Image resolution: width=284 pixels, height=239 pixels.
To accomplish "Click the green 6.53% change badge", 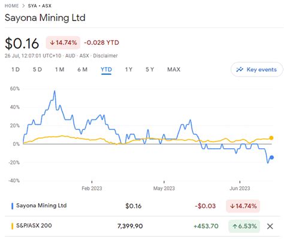I will pyautogui.click(x=244, y=226).
